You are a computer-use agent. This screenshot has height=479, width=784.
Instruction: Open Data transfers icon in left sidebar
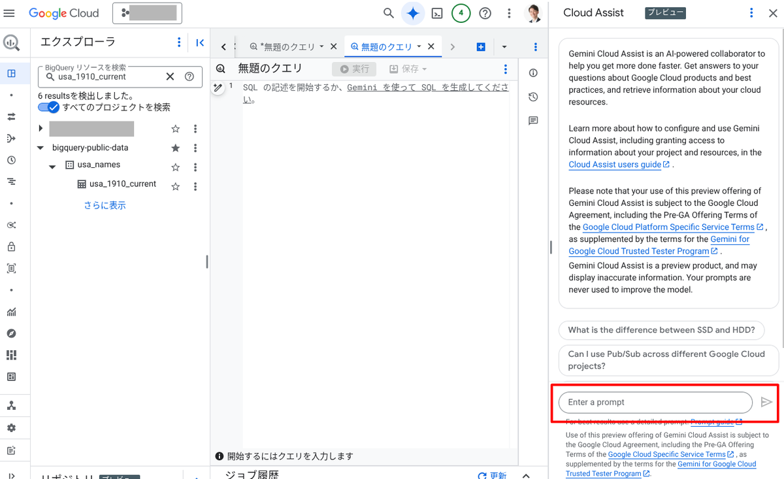pyautogui.click(x=11, y=117)
